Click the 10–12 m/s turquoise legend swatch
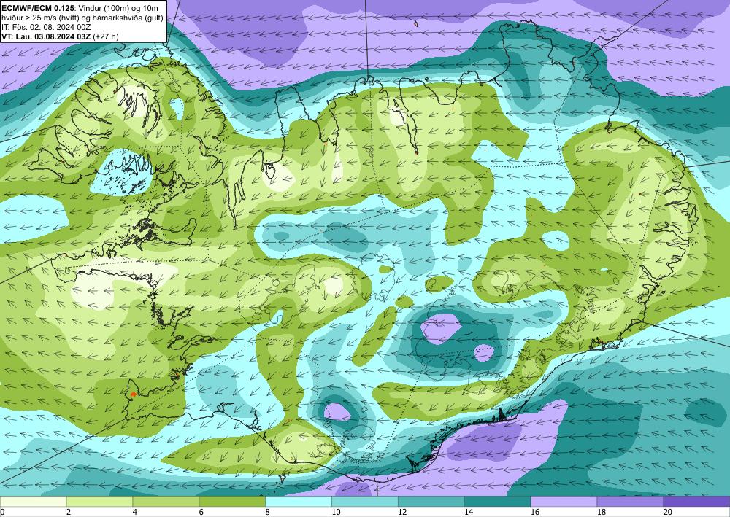This screenshot has width=730, height=517. 364,502
